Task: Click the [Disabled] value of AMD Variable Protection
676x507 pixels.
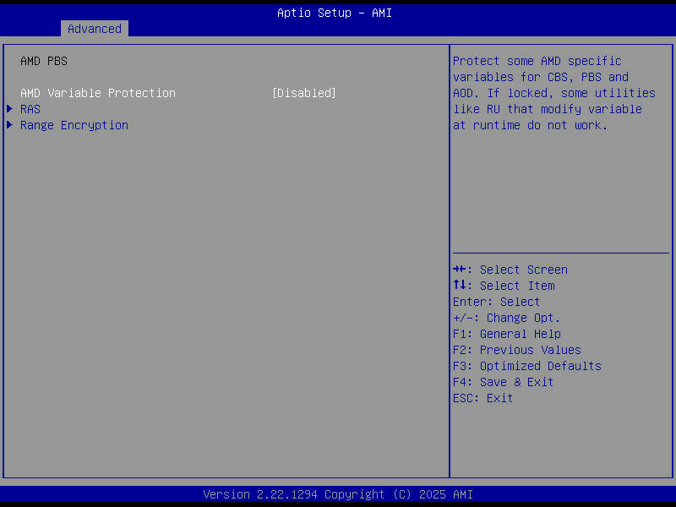Action: coord(303,93)
